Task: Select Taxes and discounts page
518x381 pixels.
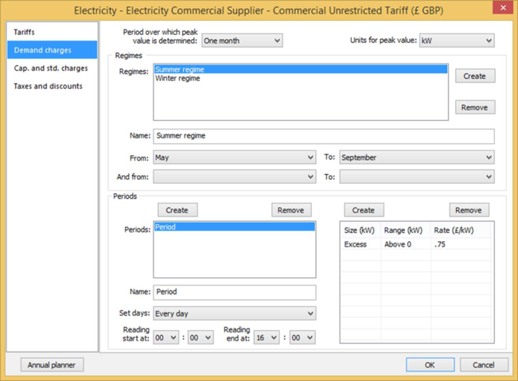Action: [x=48, y=87]
